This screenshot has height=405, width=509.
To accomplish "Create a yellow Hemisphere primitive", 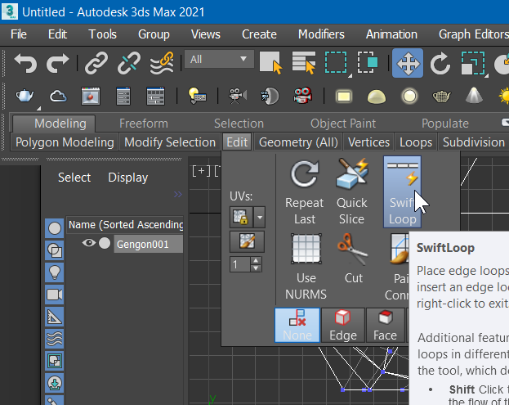I will pyautogui.click(x=377, y=97).
